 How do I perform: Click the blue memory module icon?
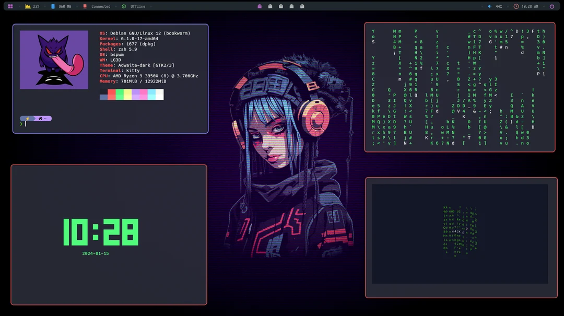54,6
